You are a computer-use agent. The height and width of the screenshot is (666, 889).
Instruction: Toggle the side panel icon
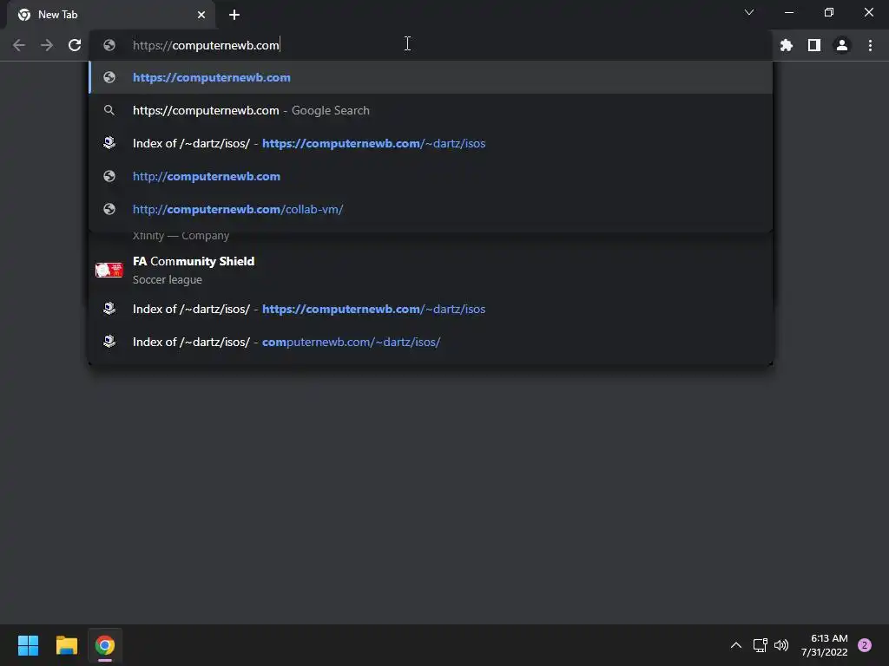pos(814,45)
